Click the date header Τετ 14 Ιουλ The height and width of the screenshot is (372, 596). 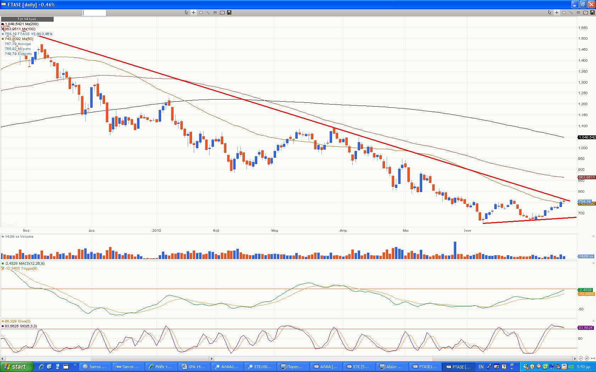coord(27,19)
